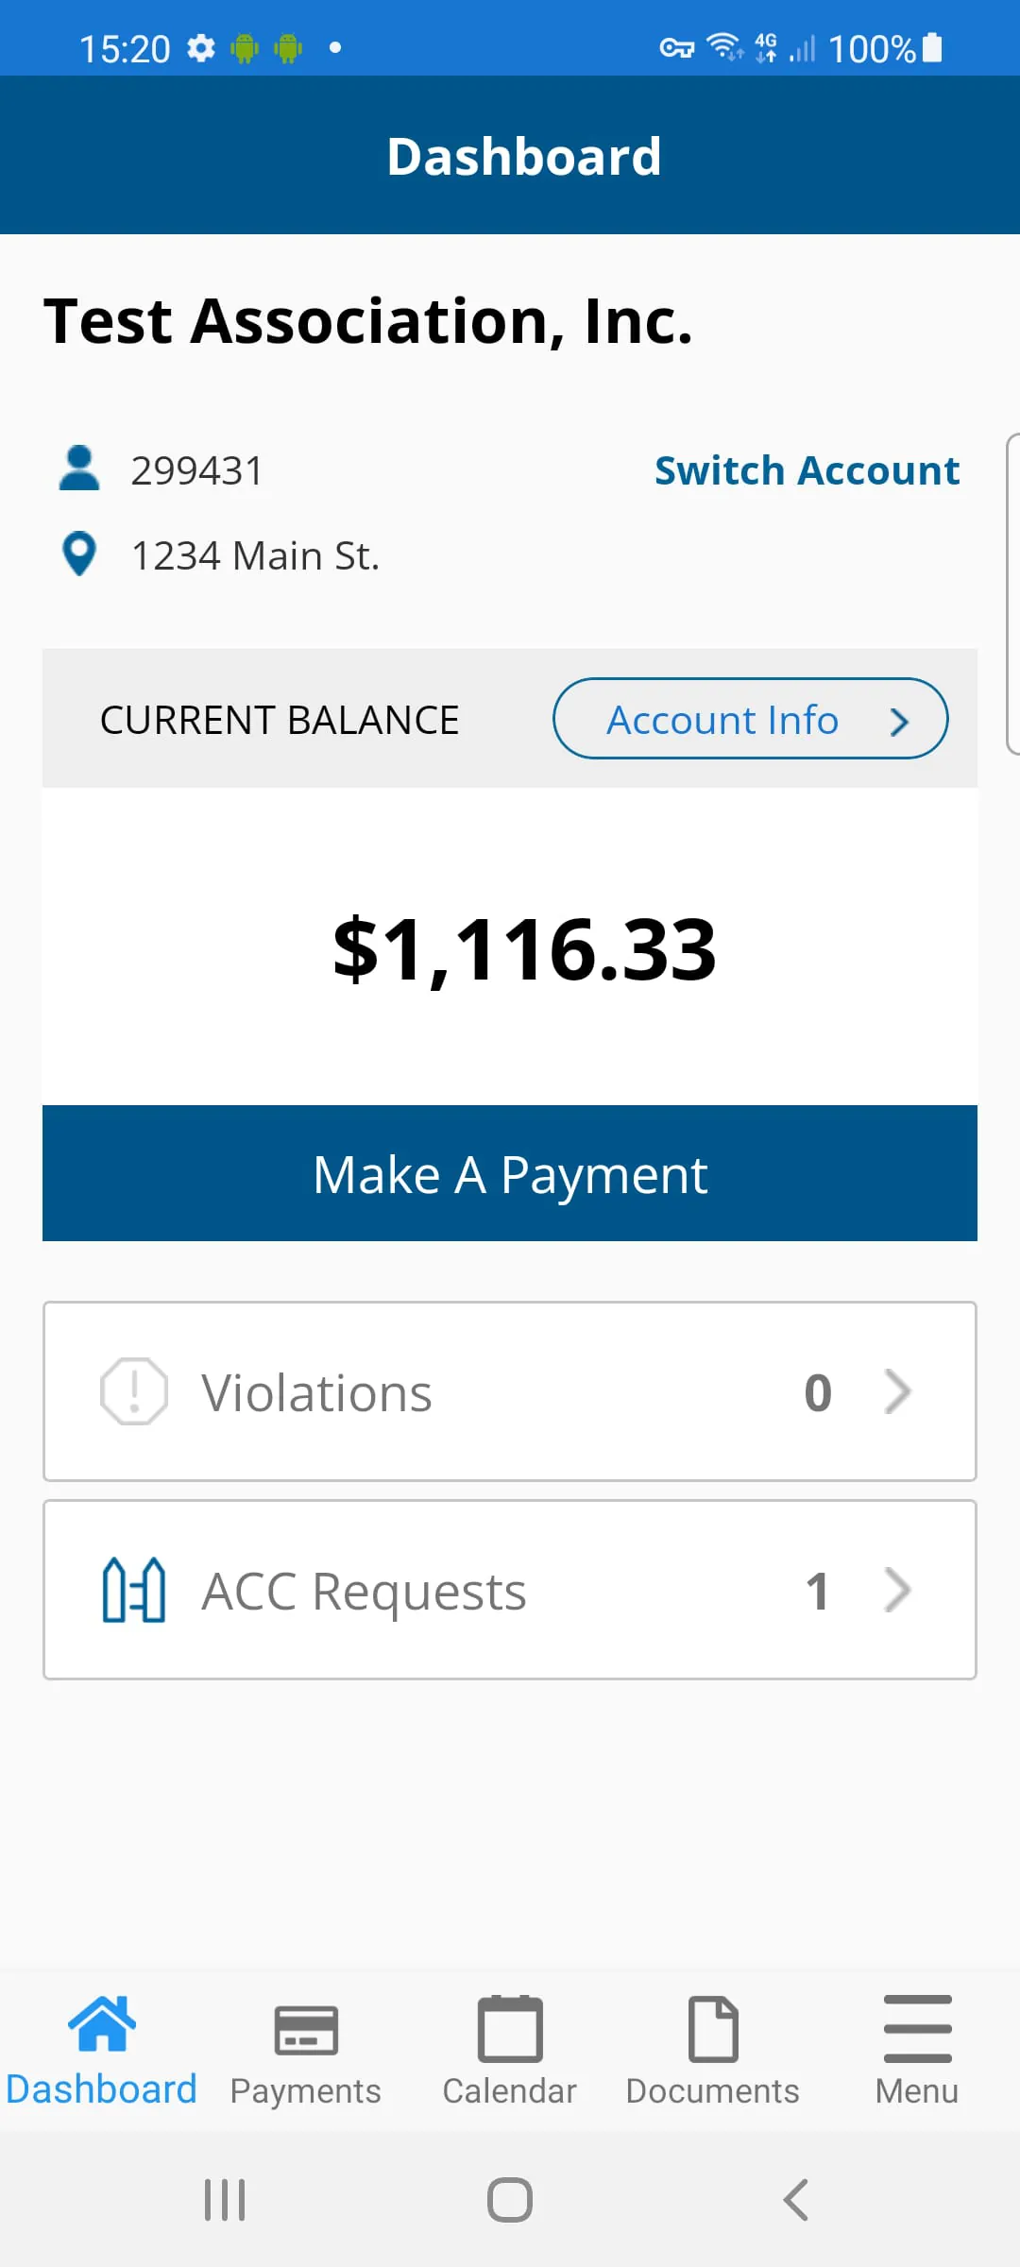This screenshot has width=1020, height=2267.
Task: Tap the Switch Account link
Action: pos(807,470)
